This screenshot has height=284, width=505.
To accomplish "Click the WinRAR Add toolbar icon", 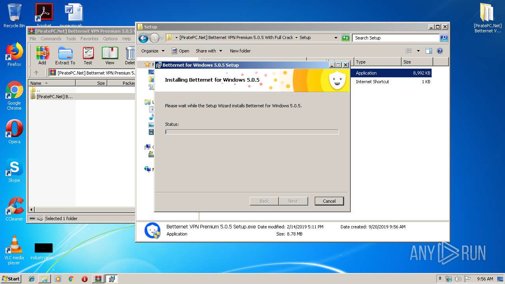I will [42, 56].
